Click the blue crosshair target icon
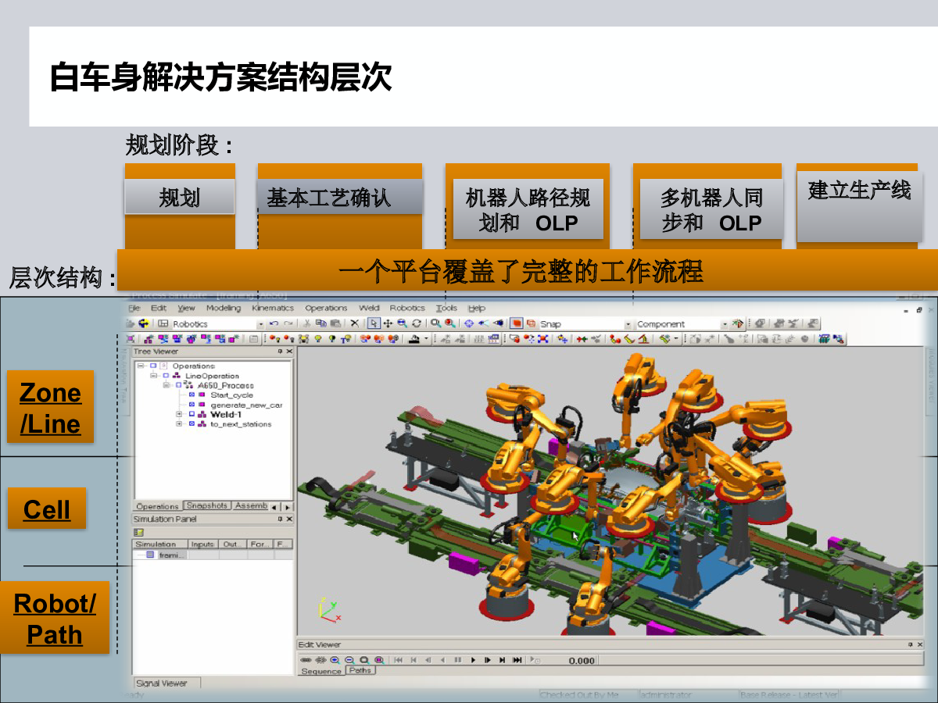 pos(469,323)
